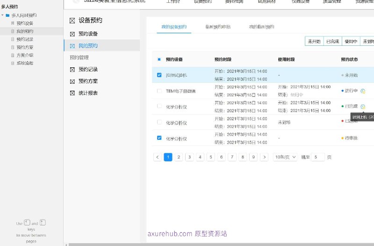The image size is (374, 246).
Task: Go to page 6
Action: point(221,157)
